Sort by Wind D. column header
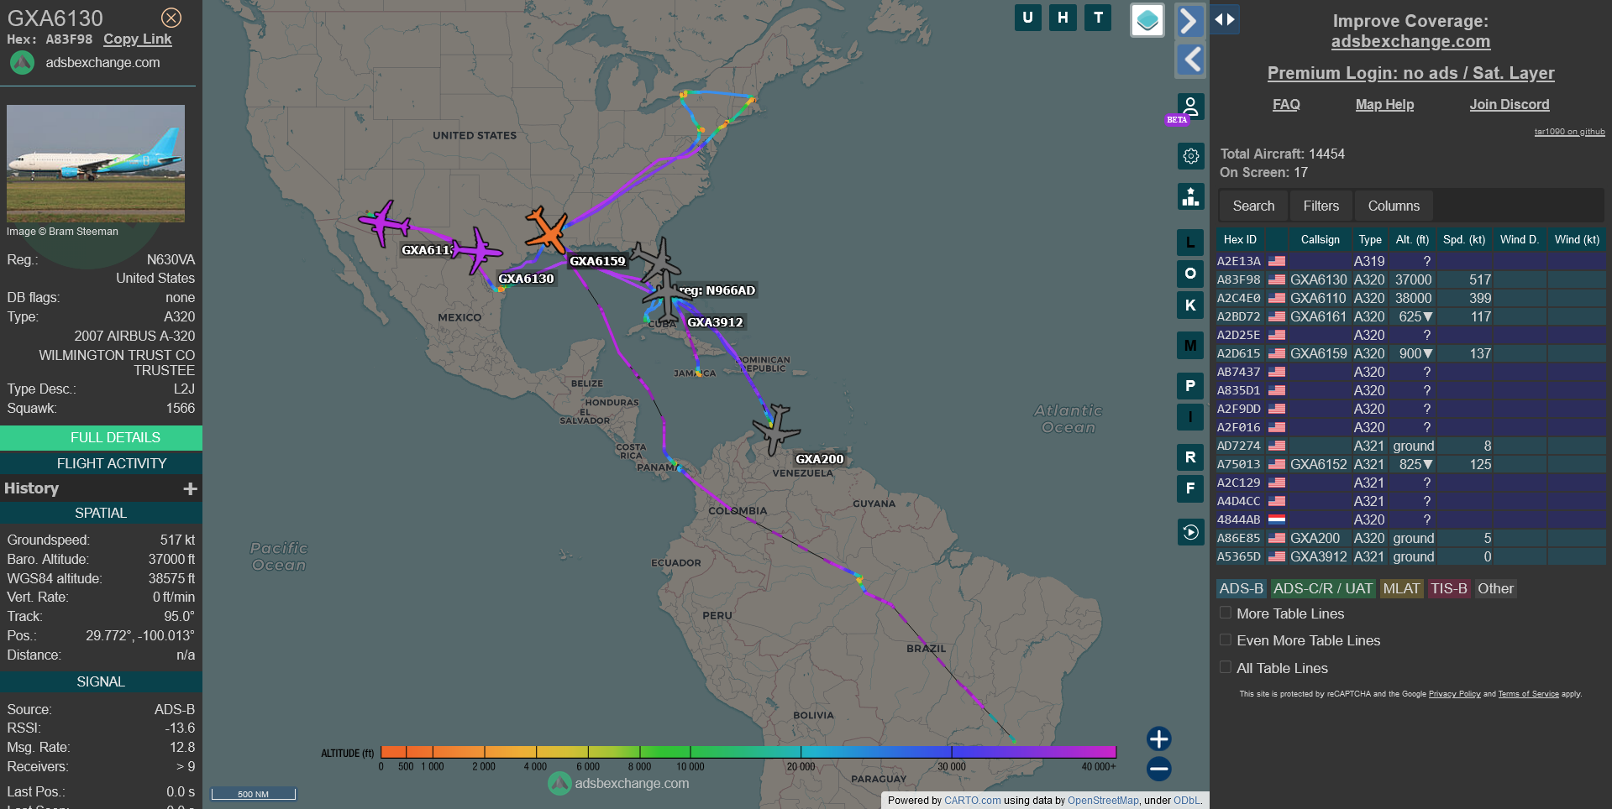The image size is (1612, 809). pyautogui.click(x=1519, y=240)
